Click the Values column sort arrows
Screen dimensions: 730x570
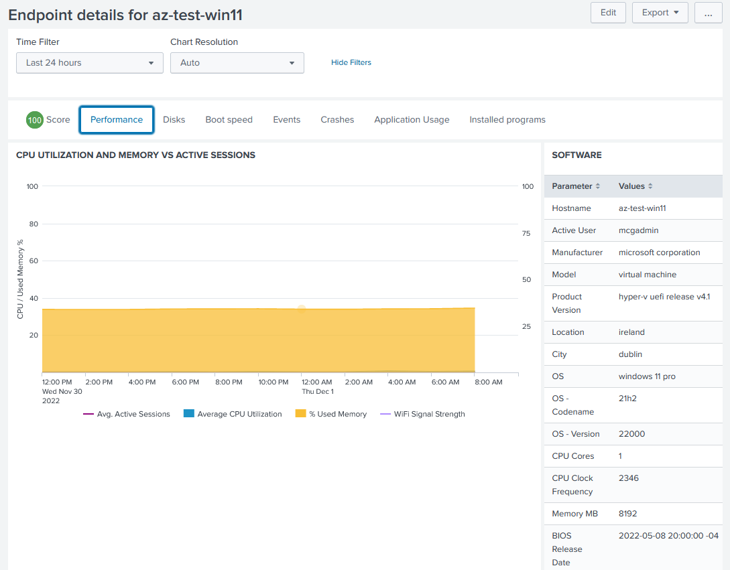[x=650, y=186]
